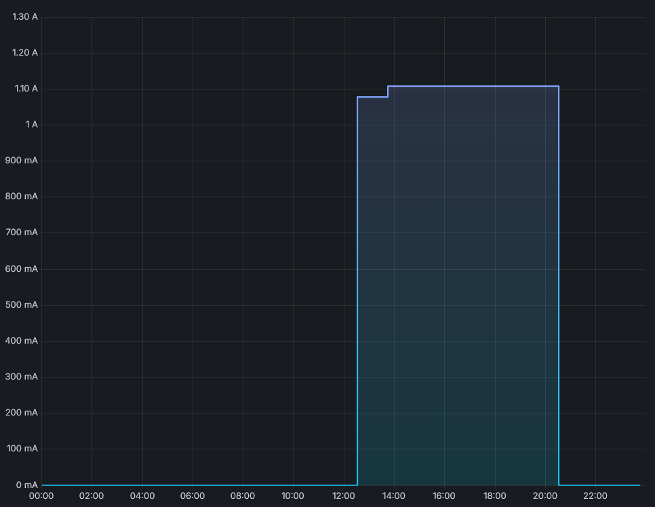The width and height of the screenshot is (655, 507).
Task: Click the lower plateau line near 1.08 A
Action: point(372,97)
